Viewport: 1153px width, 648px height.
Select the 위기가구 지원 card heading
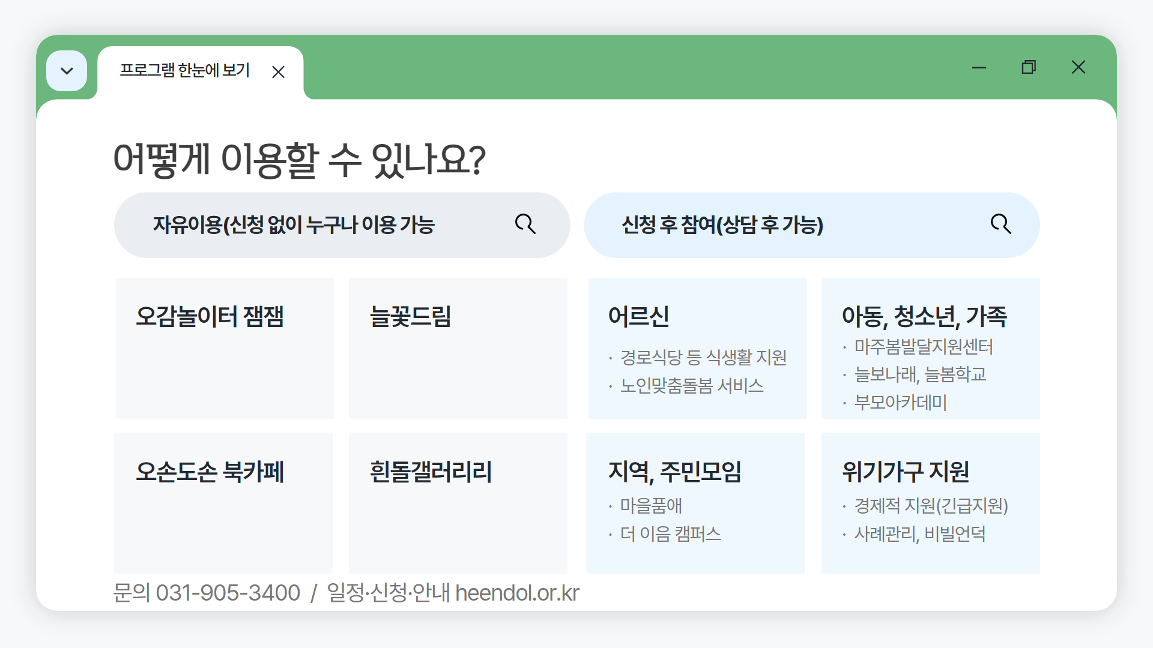[x=905, y=472]
